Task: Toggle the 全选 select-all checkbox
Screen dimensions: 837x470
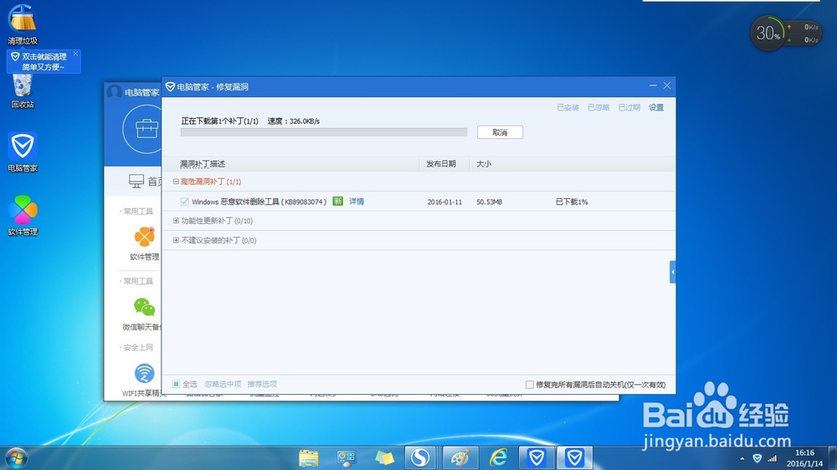Action: 176,384
